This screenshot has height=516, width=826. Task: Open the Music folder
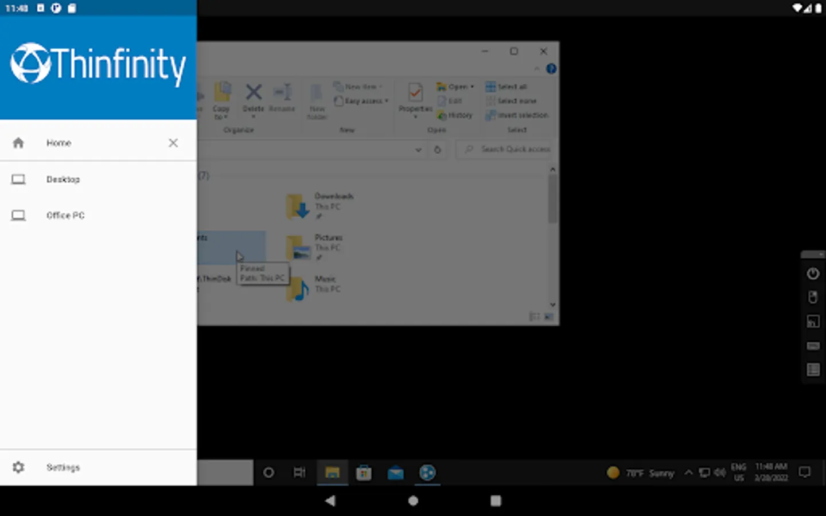314,289
